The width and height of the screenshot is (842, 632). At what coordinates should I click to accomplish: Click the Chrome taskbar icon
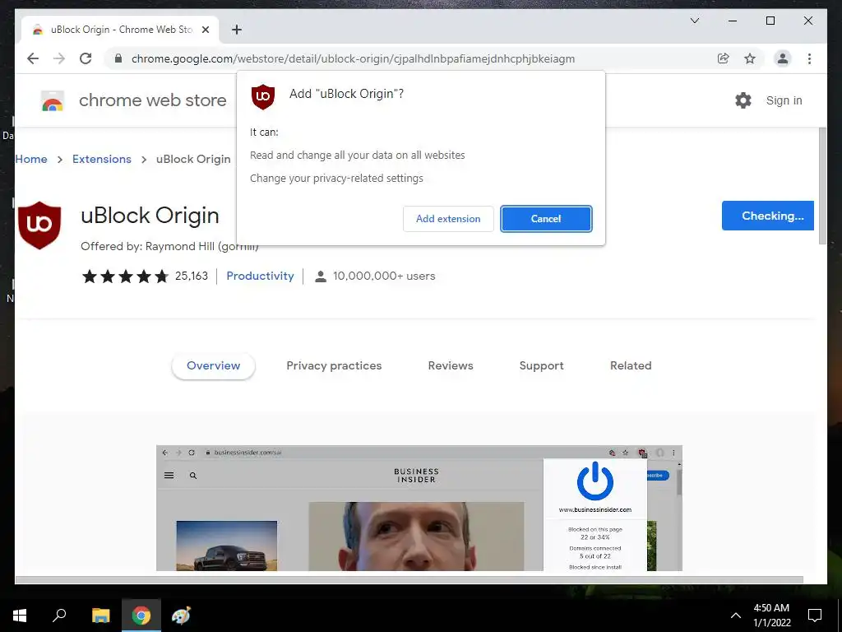tap(141, 616)
